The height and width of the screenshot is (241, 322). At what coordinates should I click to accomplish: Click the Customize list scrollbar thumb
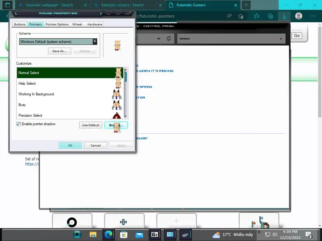(x=125, y=77)
